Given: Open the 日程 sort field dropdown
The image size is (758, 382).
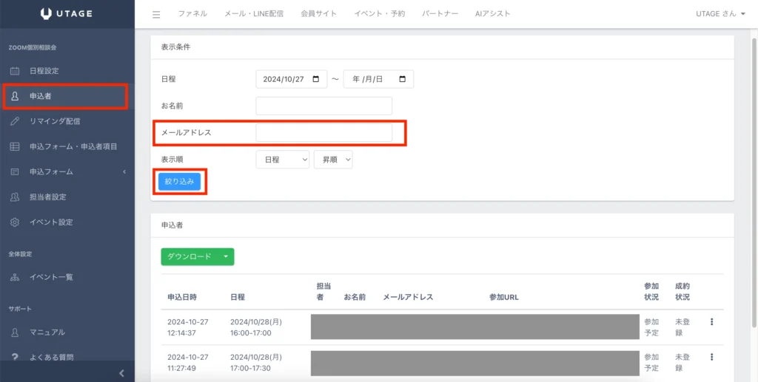Looking at the screenshot, I should [282, 160].
